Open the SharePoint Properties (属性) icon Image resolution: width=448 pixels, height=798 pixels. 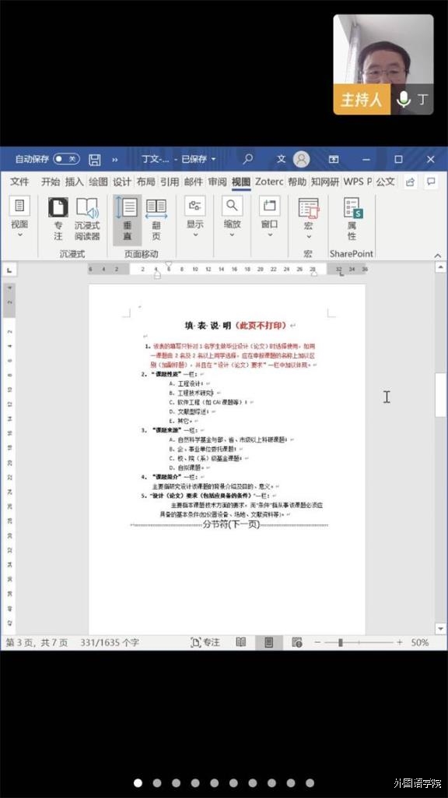[x=352, y=219]
